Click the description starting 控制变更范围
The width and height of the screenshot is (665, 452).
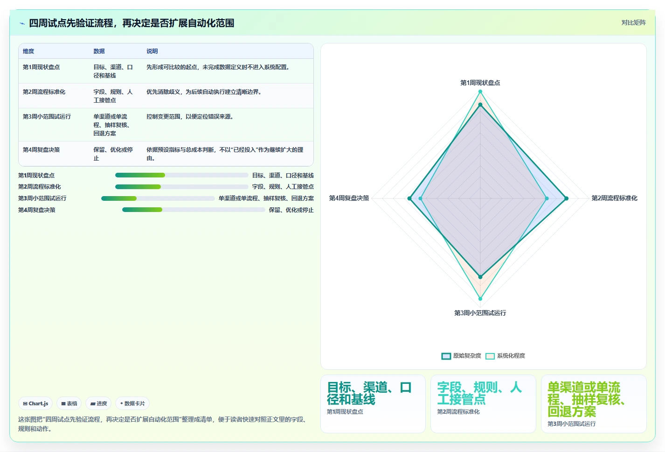[191, 117]
